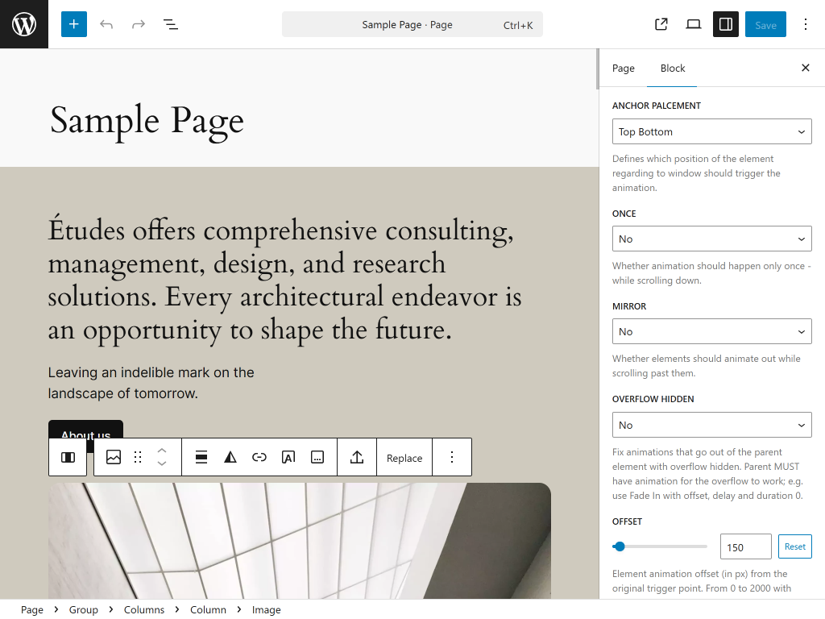Apply duotone filter icon

pos(230,458)
